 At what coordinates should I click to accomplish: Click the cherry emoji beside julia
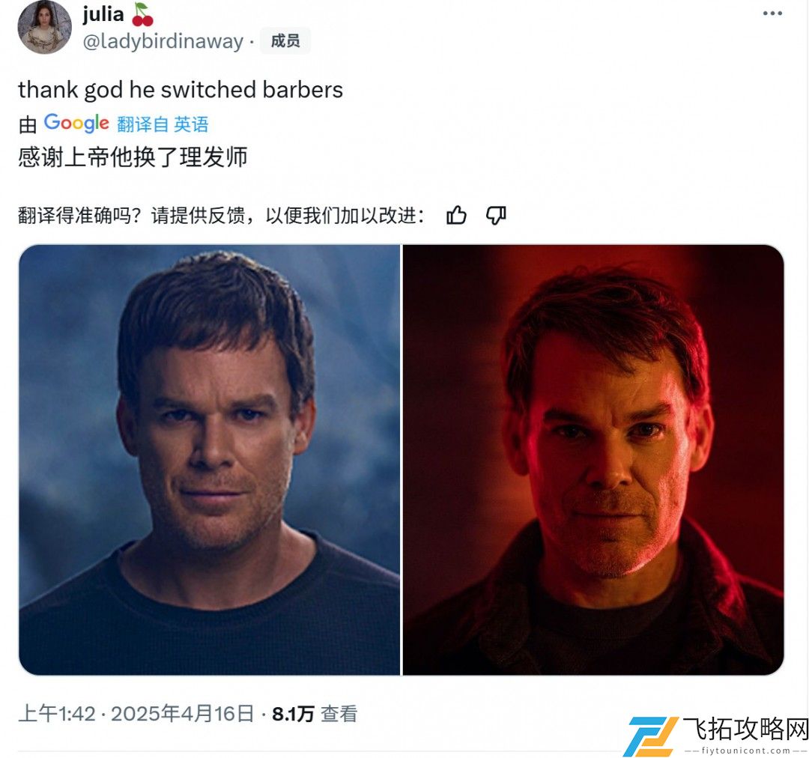pos(142,14)
